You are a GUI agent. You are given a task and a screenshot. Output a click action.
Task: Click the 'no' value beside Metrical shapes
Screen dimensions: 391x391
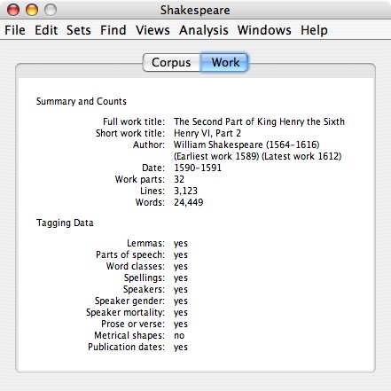tap(179, 335)
